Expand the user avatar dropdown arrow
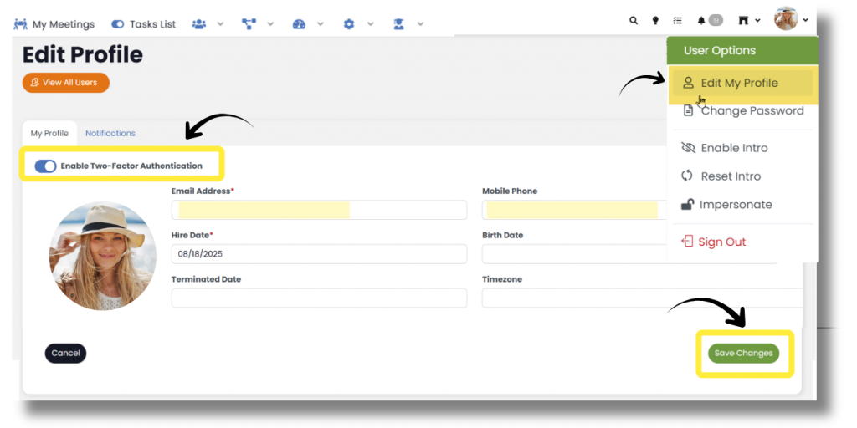857x428 pixels. [805, 20]
